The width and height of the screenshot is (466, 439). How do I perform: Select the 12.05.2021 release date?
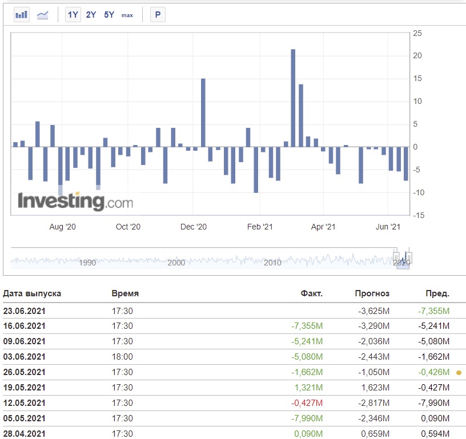(25, 403)
